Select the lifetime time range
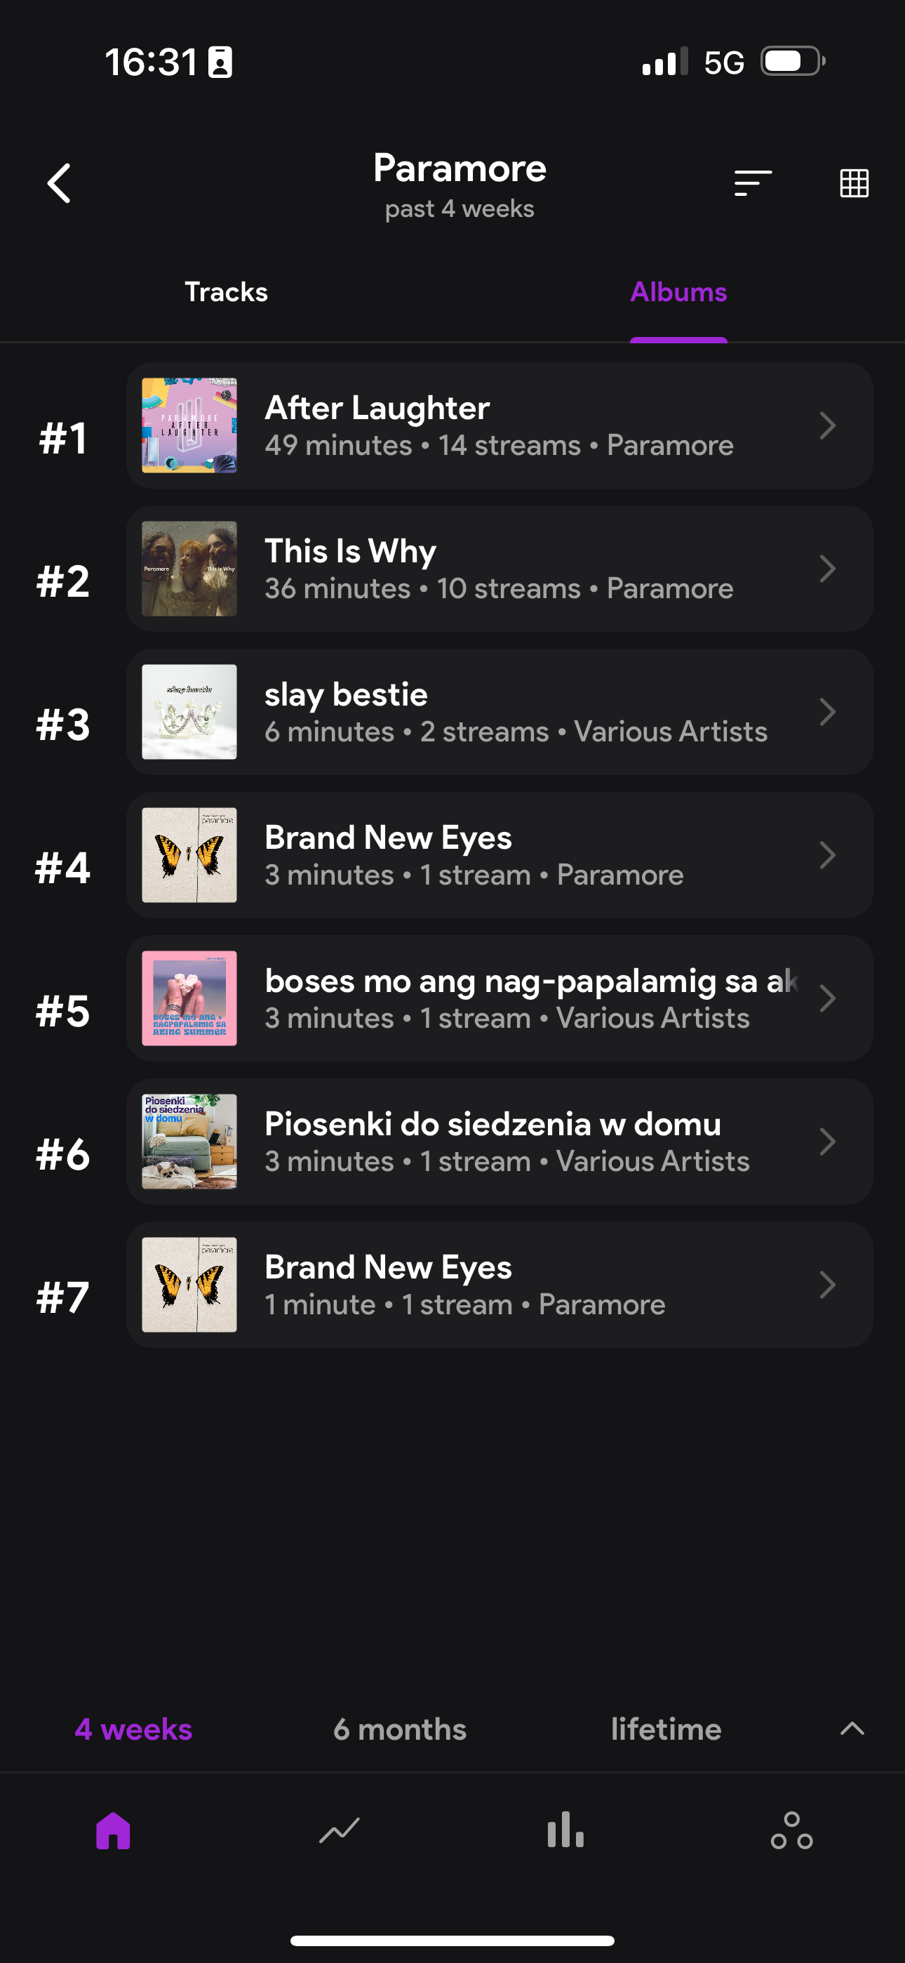 click(x=666, y=1729)
